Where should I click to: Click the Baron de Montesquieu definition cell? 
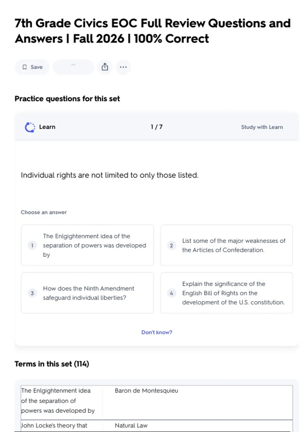[x=146, y=391]
